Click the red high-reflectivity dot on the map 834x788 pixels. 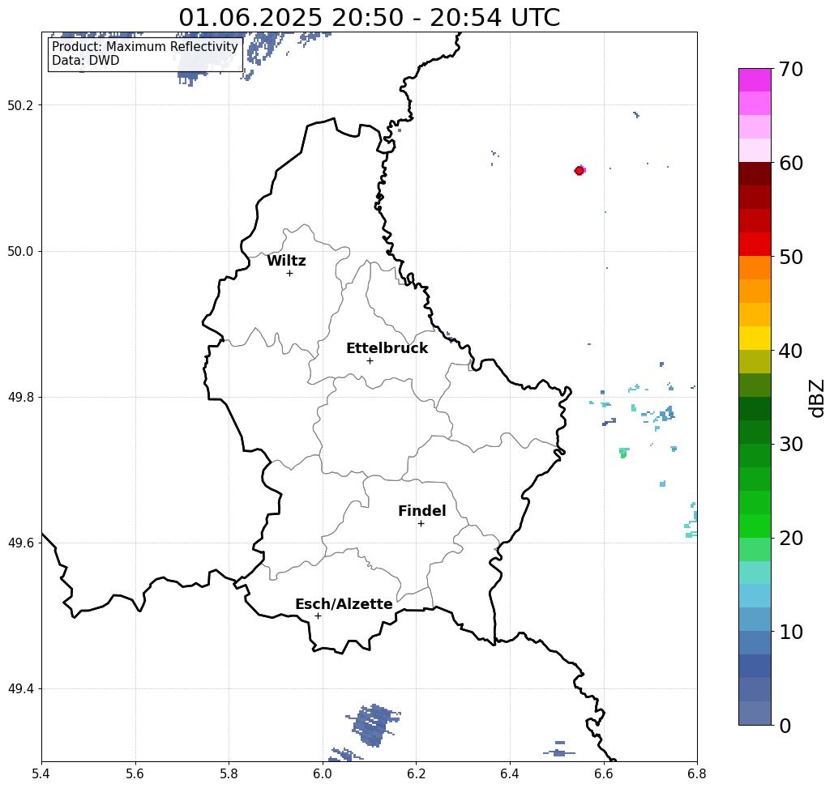(x=580, y=171)
